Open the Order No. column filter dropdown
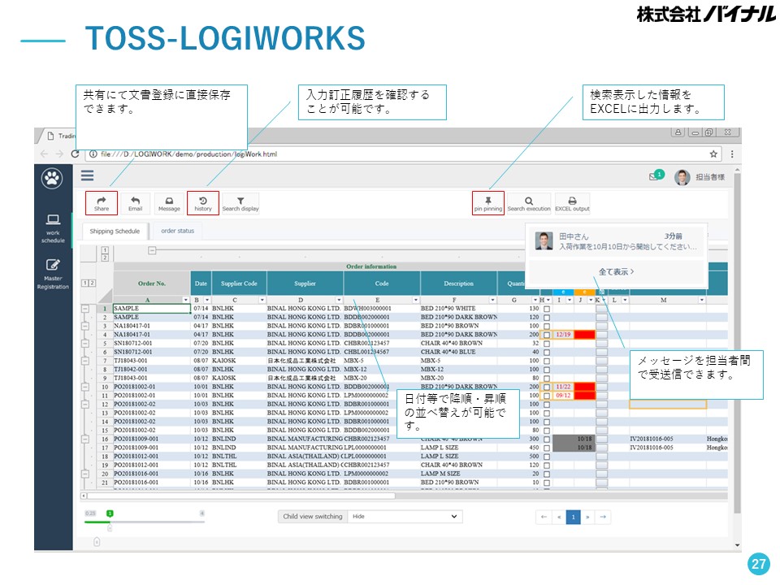This screenshot has width=780, height=585. pyautogui.click(x=185, y=301)
